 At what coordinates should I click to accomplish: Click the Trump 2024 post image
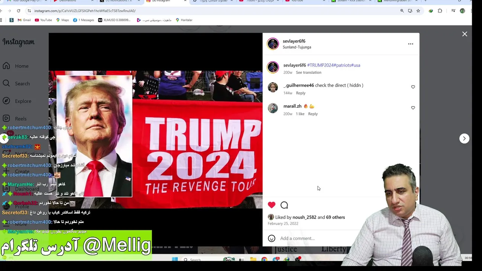coord(156,139)
